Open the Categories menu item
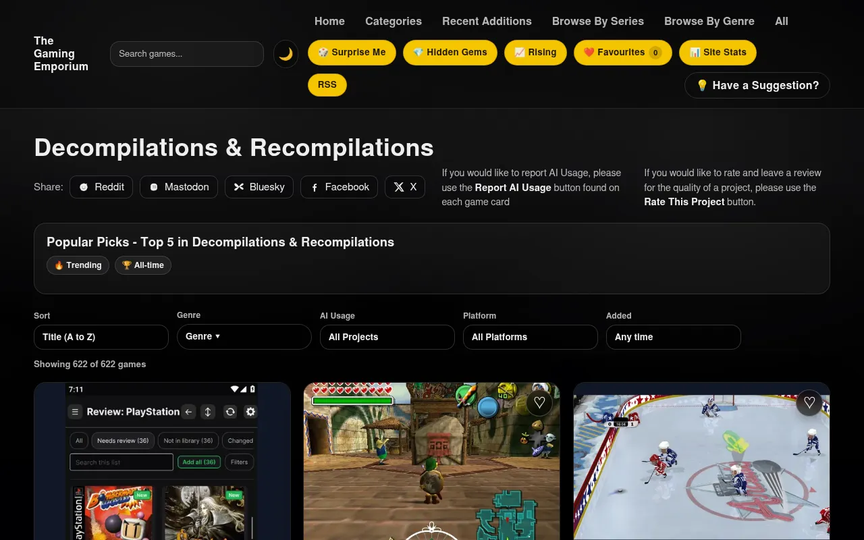This screenshot has width=864, height=540. (394, 22)
